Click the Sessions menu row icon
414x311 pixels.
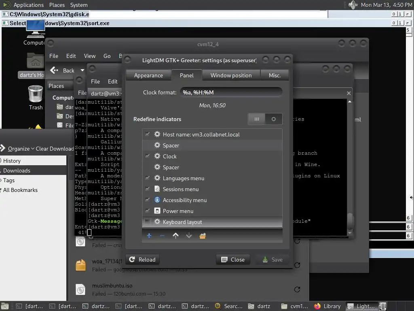click(157, 189)
